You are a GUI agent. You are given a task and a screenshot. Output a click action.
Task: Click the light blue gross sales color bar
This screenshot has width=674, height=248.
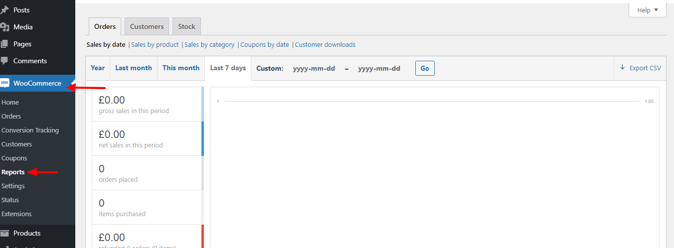202,104
